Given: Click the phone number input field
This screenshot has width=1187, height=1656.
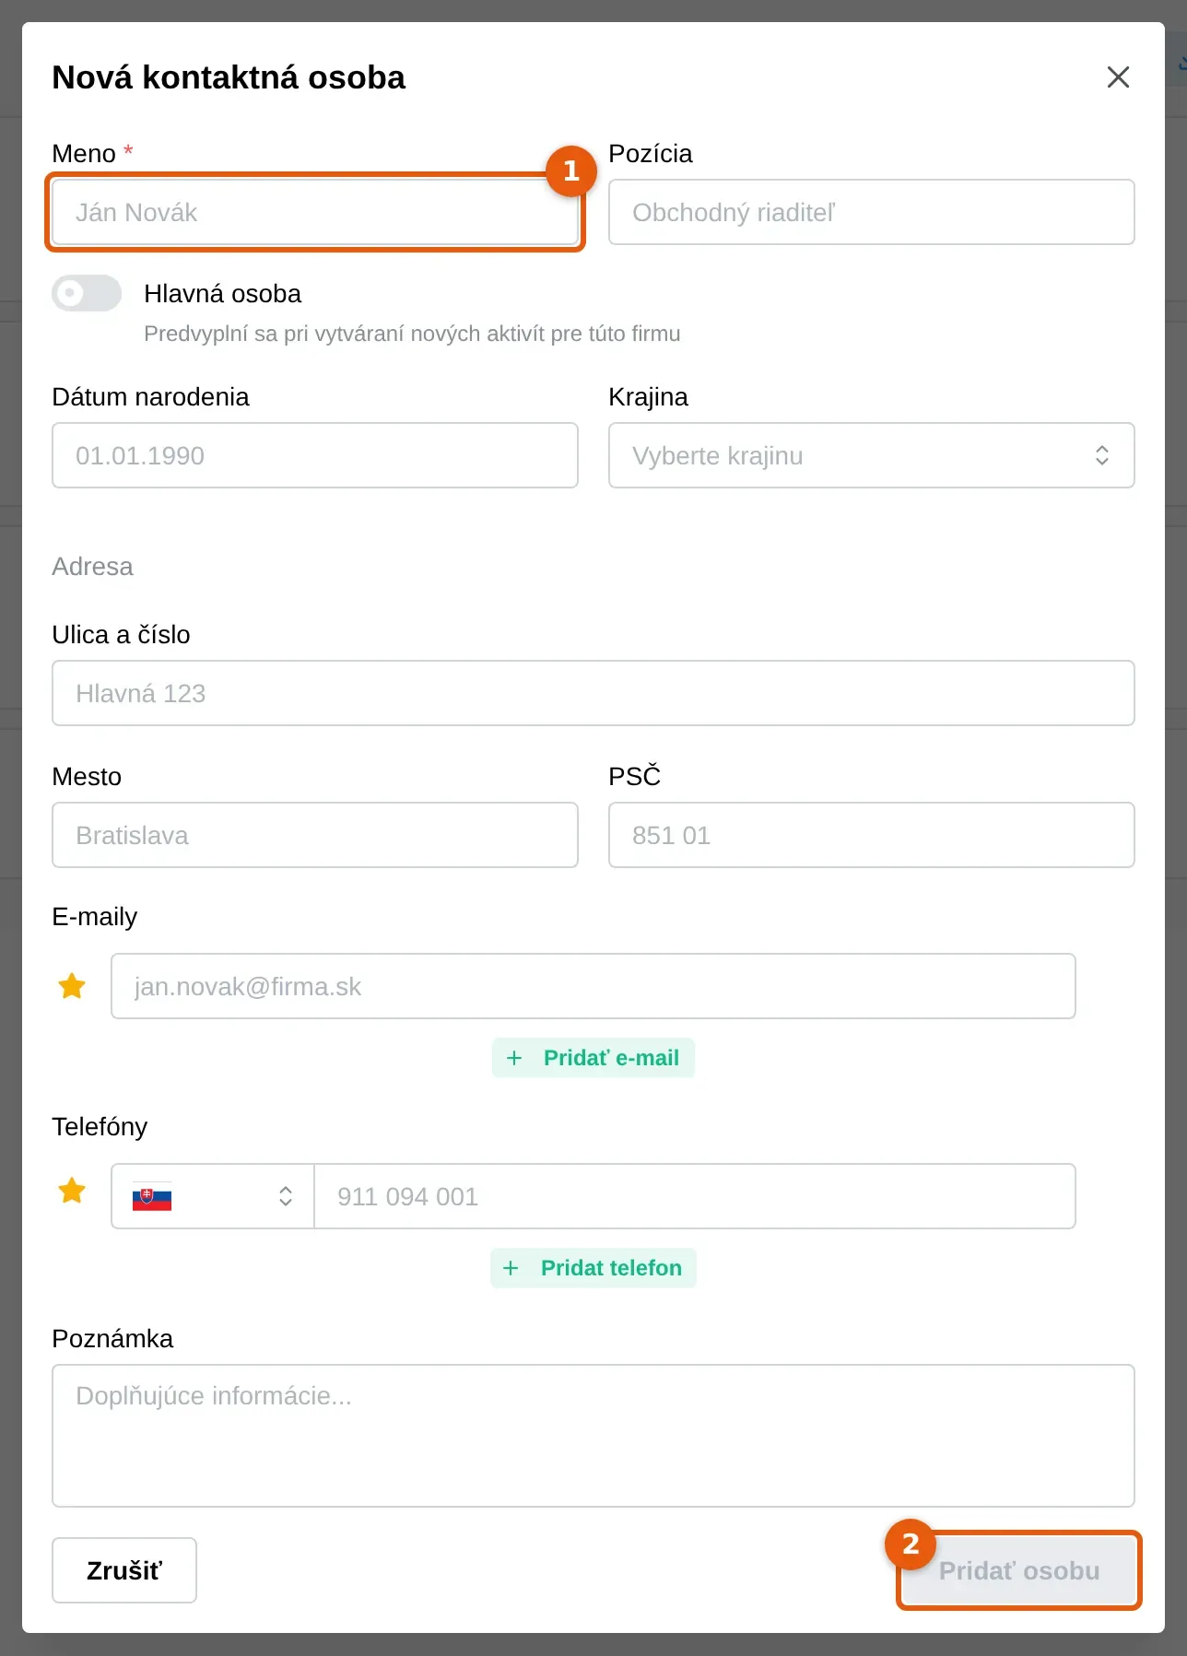Looking at the screenshot, I should tap(695, 1196).
